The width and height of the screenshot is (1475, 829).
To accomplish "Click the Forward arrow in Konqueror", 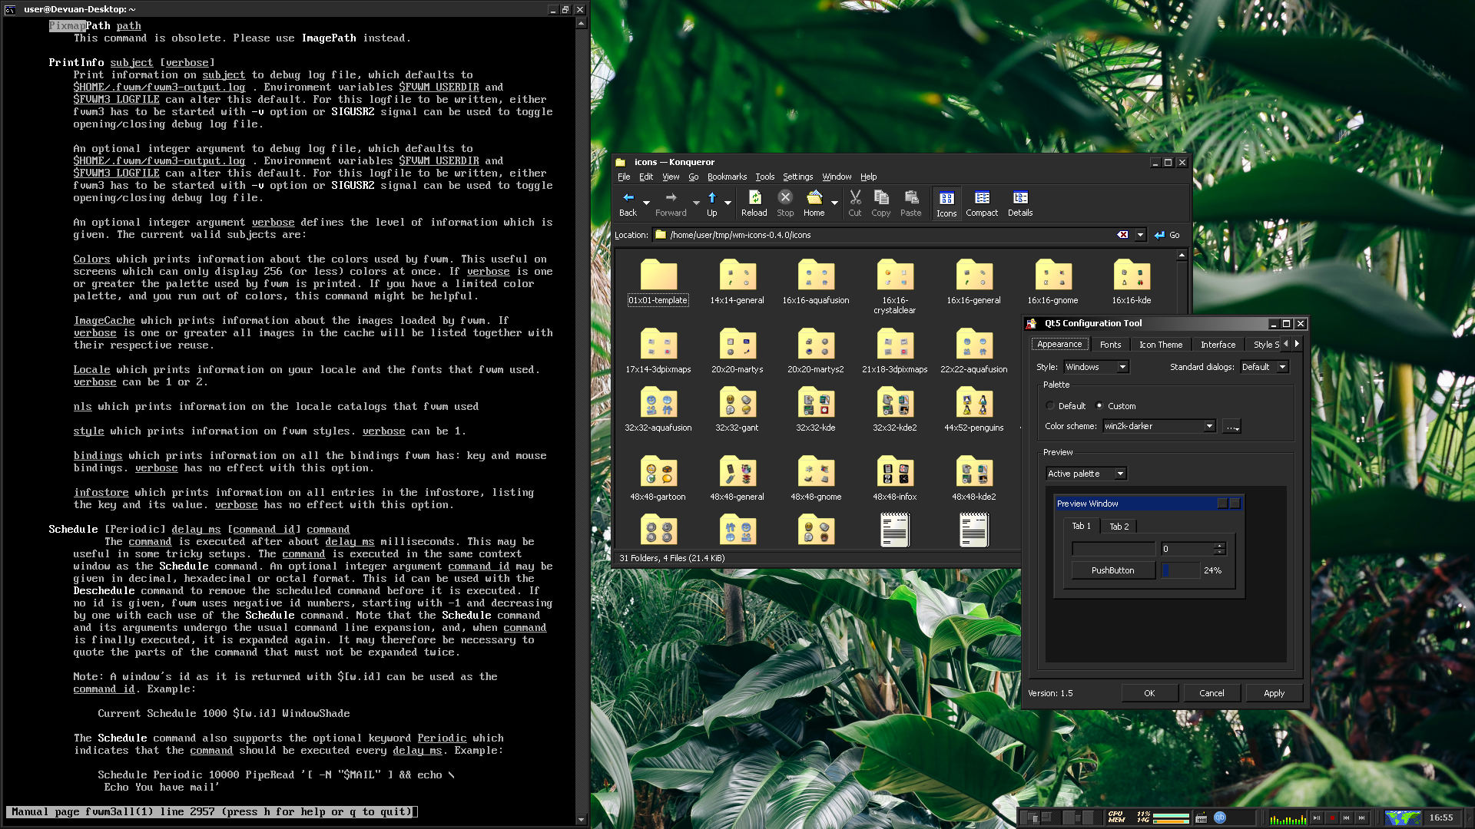I will click(x=671, y=203).
